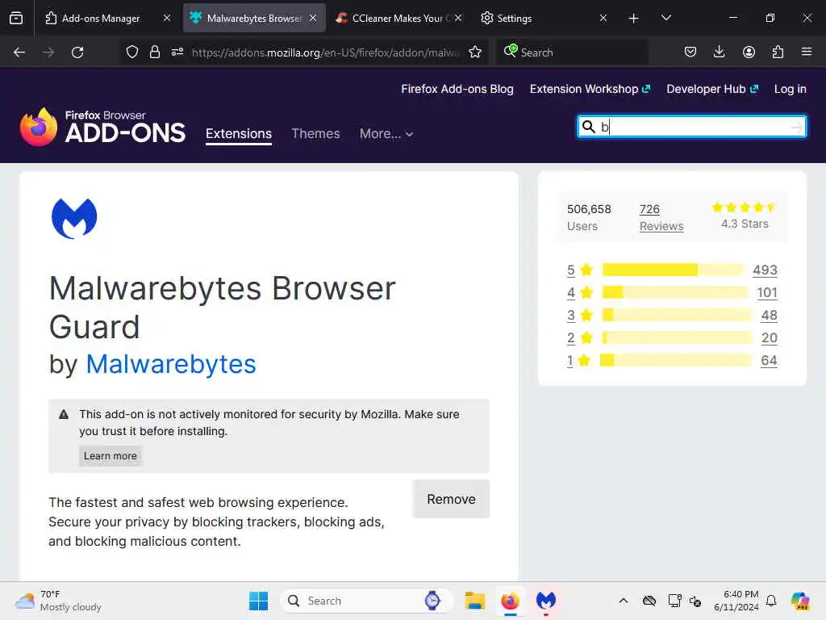Image resolution: width=826 pixels, height=620 pixels.
Task: Open the 48 three-star reviews count
Action: click(769, 316)
